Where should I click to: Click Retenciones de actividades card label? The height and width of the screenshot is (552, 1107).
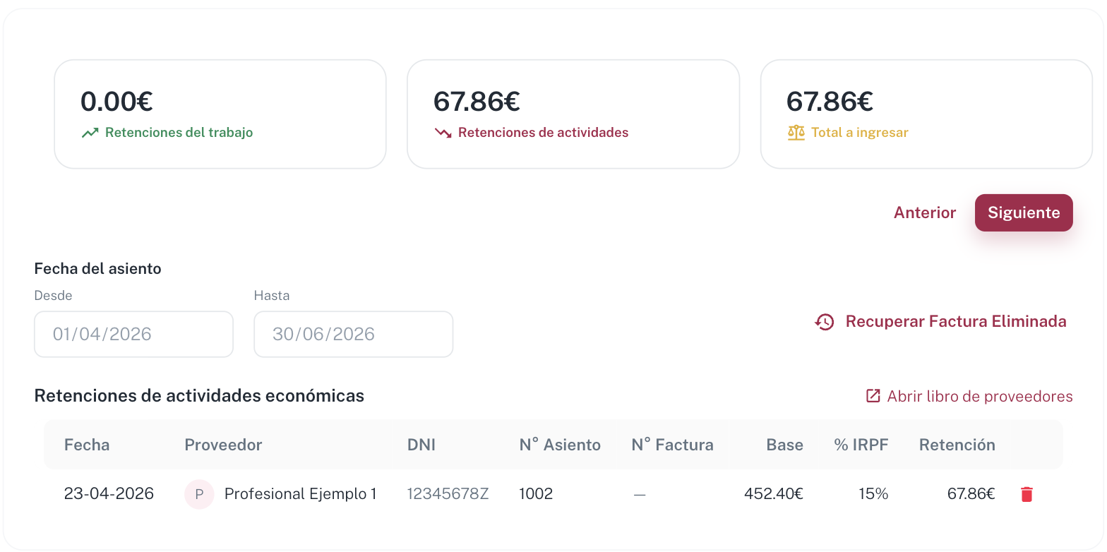point(543,133)
